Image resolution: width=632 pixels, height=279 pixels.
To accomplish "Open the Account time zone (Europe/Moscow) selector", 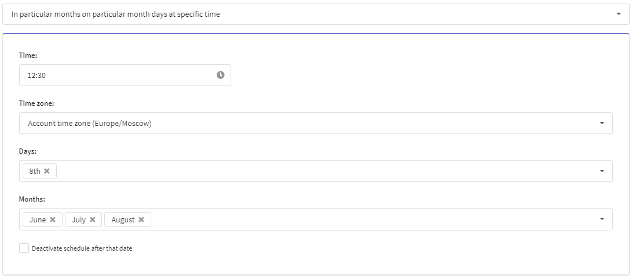I will tap(316, 123).
